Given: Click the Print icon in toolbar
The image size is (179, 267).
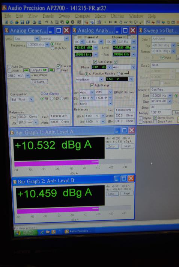Looking at the screenshot, I should click(x=35, y=22).
